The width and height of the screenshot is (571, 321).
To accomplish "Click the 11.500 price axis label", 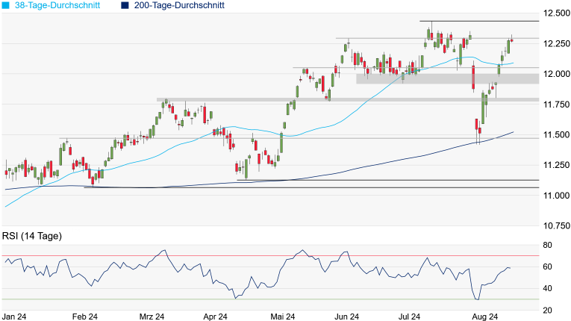I will 555,134.
